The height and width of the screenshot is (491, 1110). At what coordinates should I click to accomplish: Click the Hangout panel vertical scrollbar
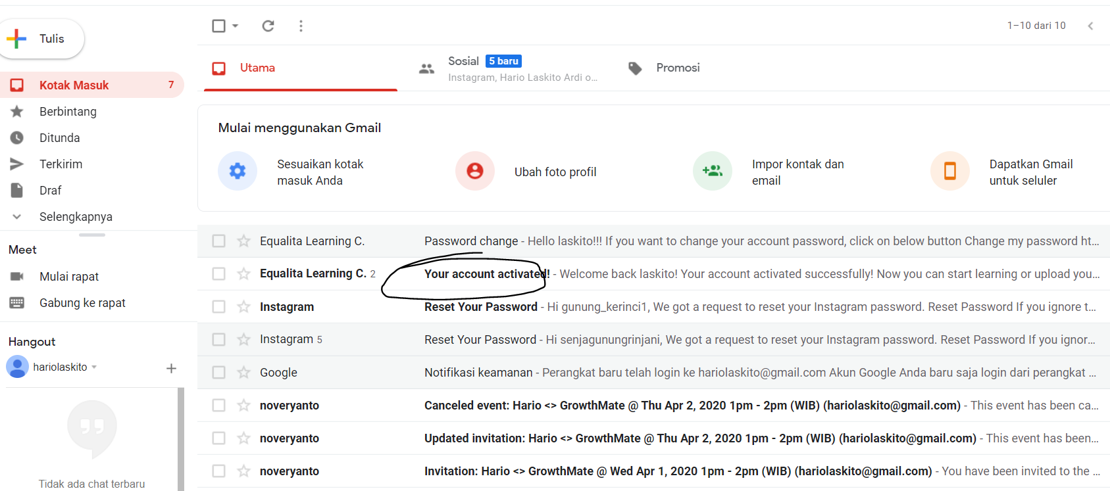point(181,439)
